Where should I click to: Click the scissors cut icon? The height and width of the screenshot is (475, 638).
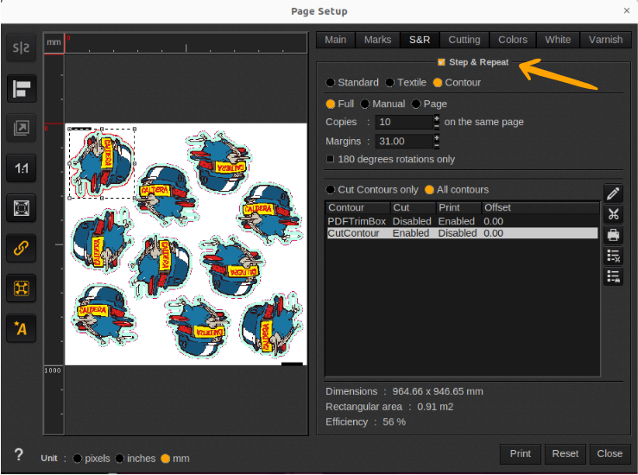click(x=613, y=214)
